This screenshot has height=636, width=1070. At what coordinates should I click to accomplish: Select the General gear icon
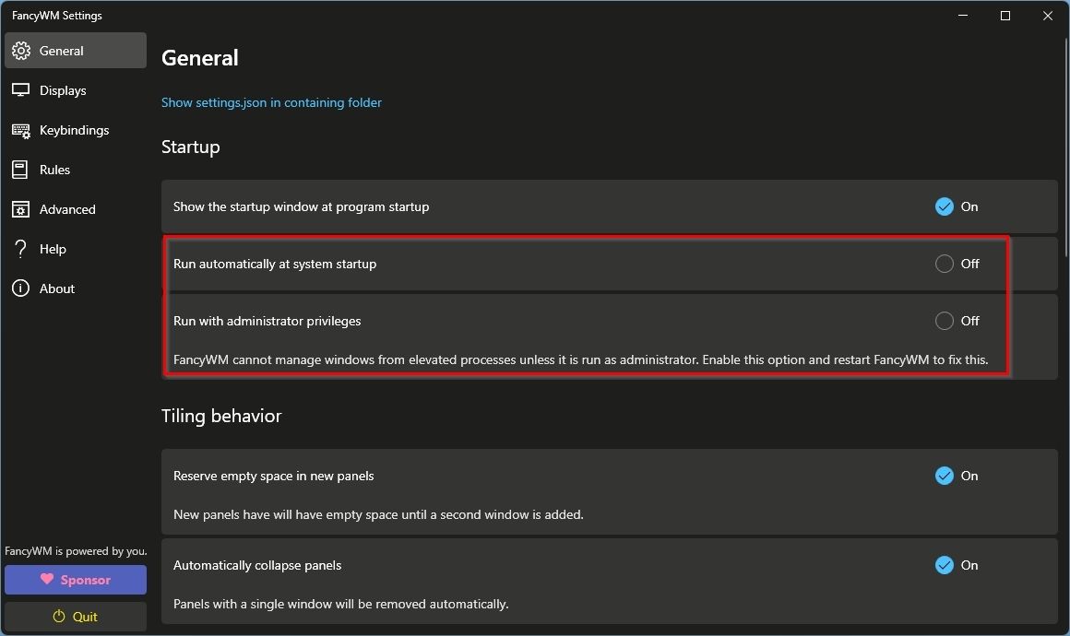point(21,51)
